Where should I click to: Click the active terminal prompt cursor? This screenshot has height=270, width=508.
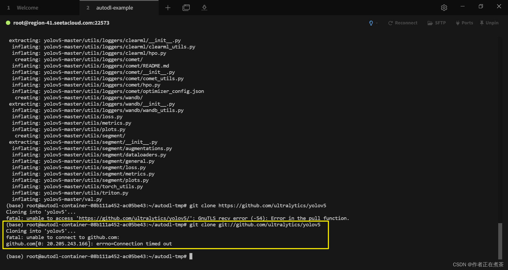tap(191, 256)
